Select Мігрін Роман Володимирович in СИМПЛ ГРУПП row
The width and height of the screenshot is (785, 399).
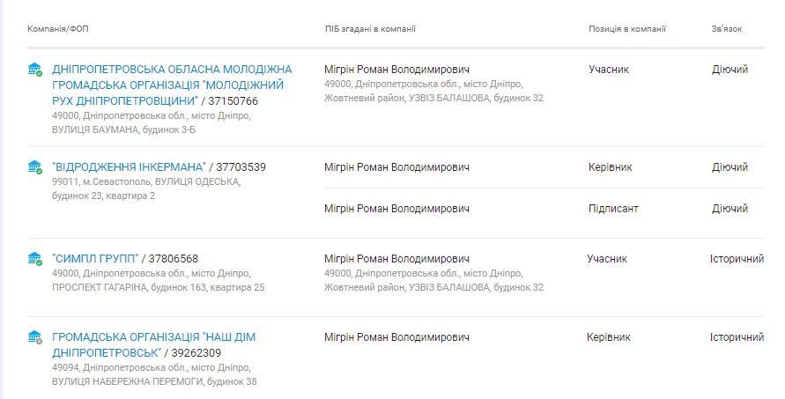[x=396, y=259]
